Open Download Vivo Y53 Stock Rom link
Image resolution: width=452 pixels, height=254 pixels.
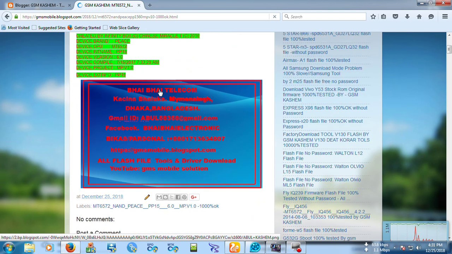[x=324, y=95]
